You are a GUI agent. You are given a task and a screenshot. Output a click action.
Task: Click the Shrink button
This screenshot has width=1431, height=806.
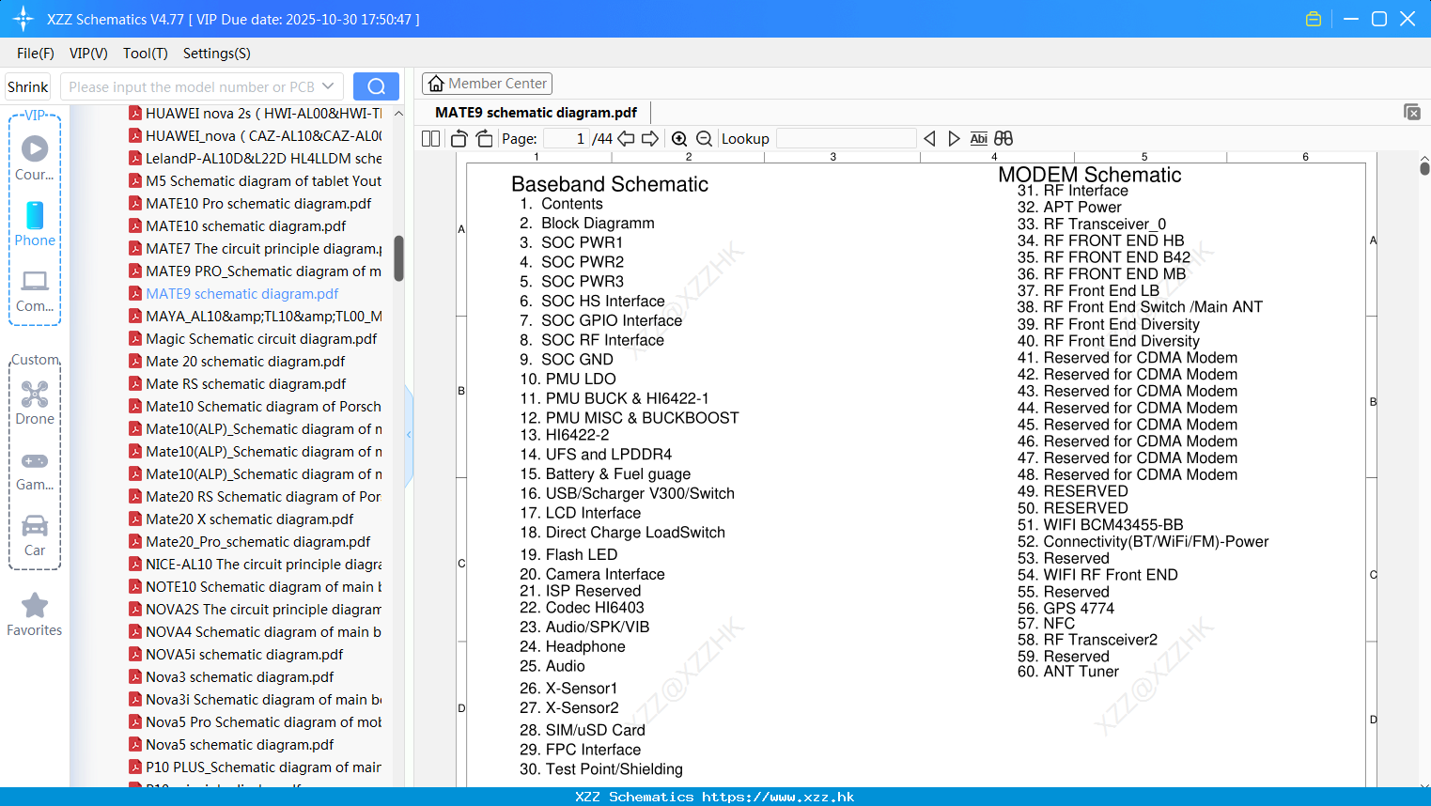[x=28, y=86]
